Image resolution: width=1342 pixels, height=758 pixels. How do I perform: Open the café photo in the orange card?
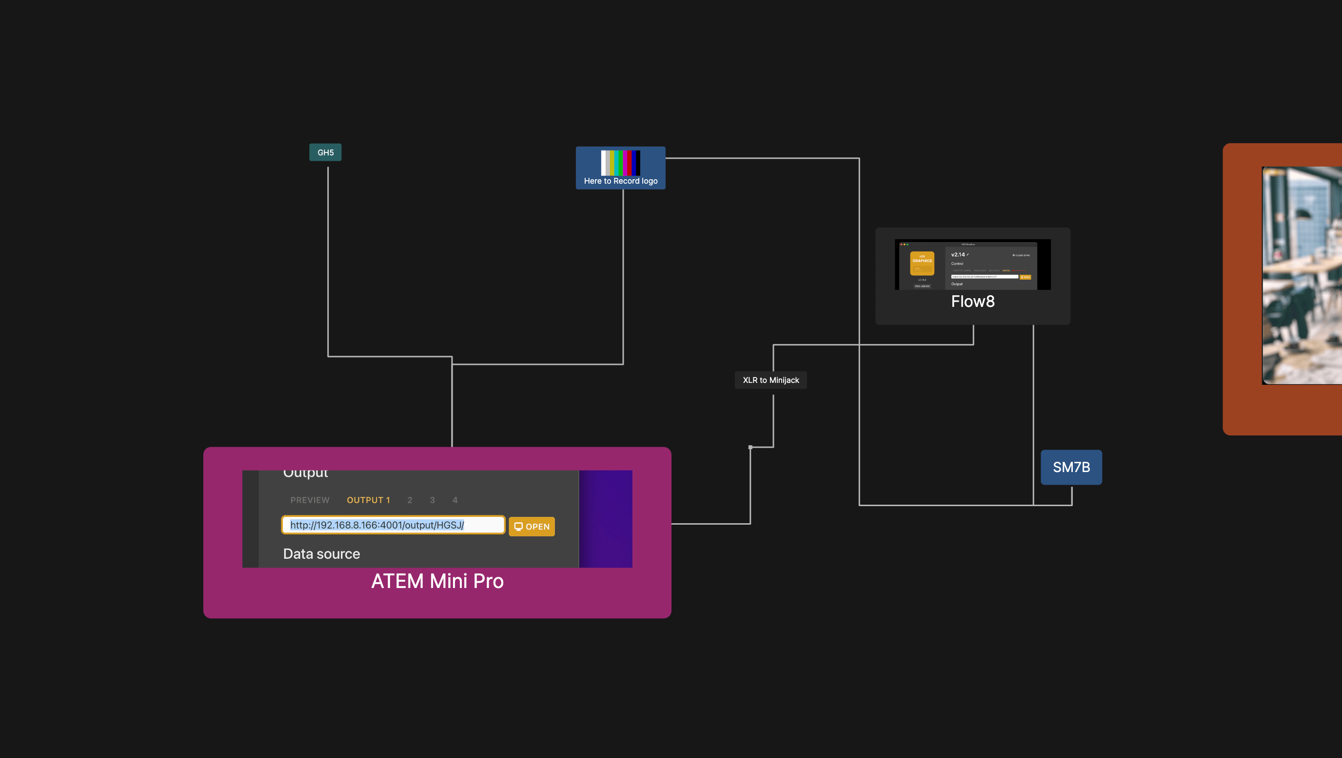click(1302, 276)
